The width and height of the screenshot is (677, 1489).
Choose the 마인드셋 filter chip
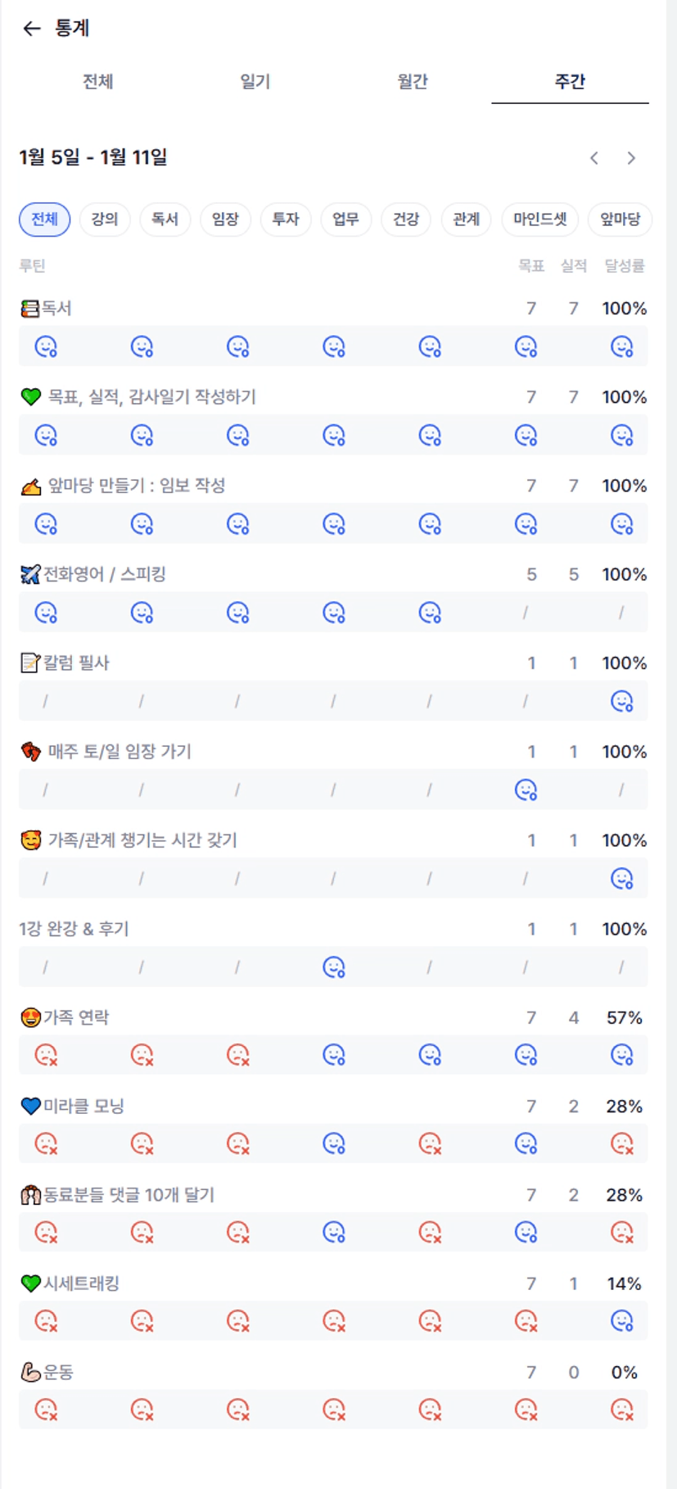pyautogui.click(x=540, y=220)
